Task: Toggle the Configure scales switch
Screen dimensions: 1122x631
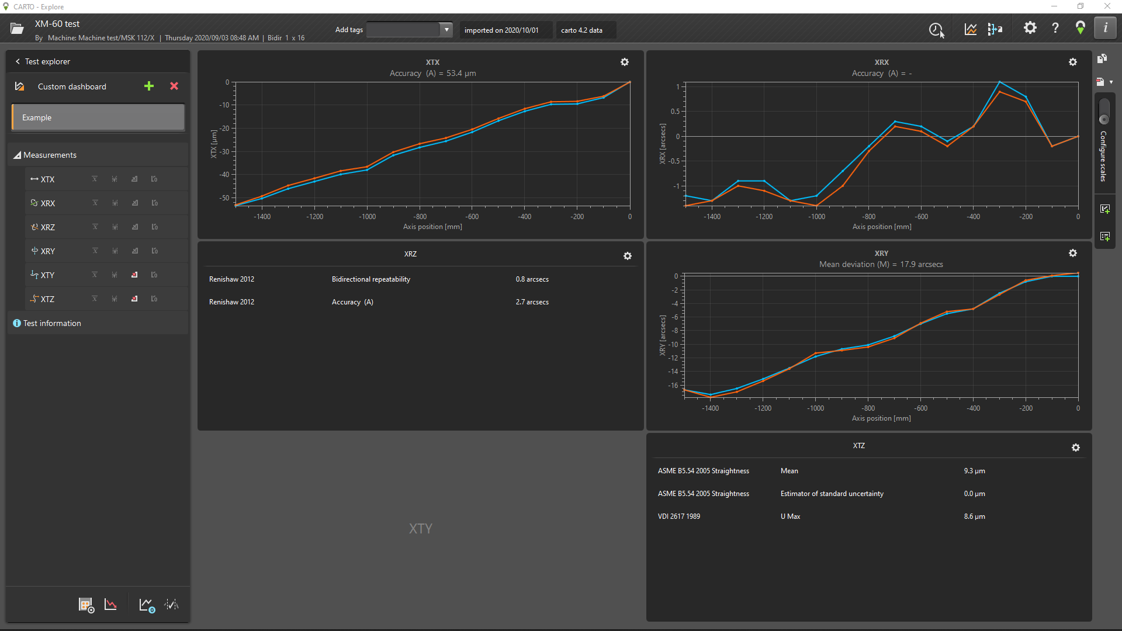Action: (x=1104, y=112)
